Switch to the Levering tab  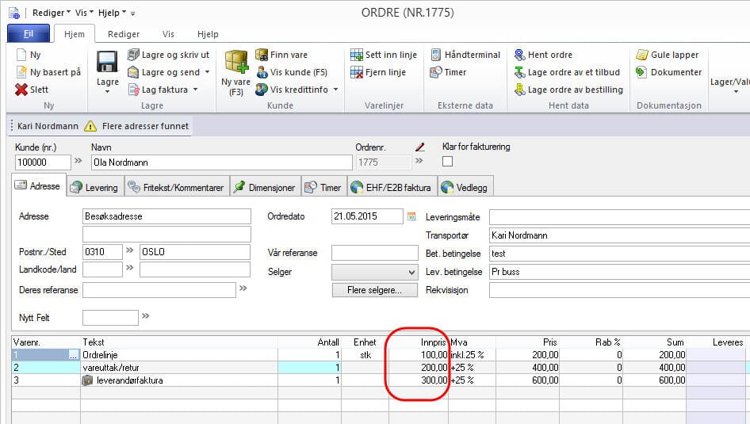94,187
